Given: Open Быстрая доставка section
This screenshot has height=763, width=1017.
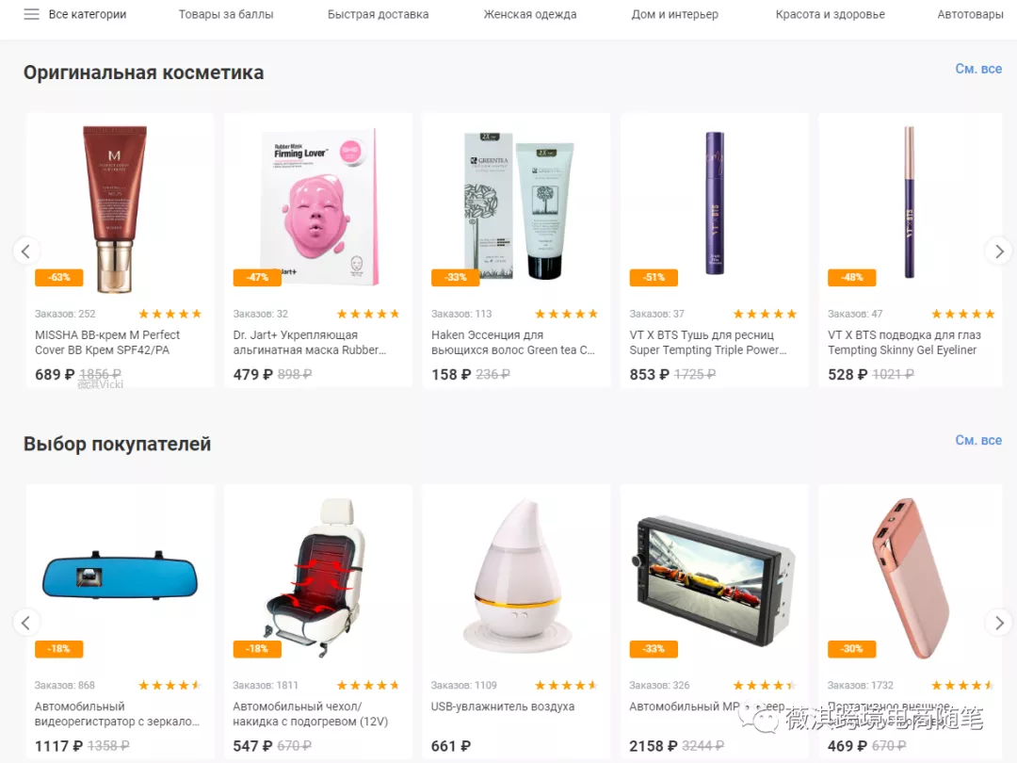Looking at the screenshot, I should [379, 14].
